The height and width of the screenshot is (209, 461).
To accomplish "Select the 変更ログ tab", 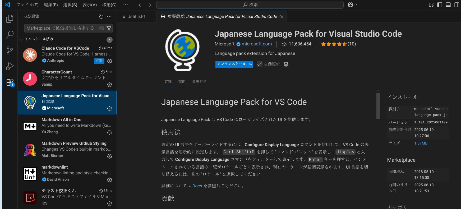I will coord(199,81).
